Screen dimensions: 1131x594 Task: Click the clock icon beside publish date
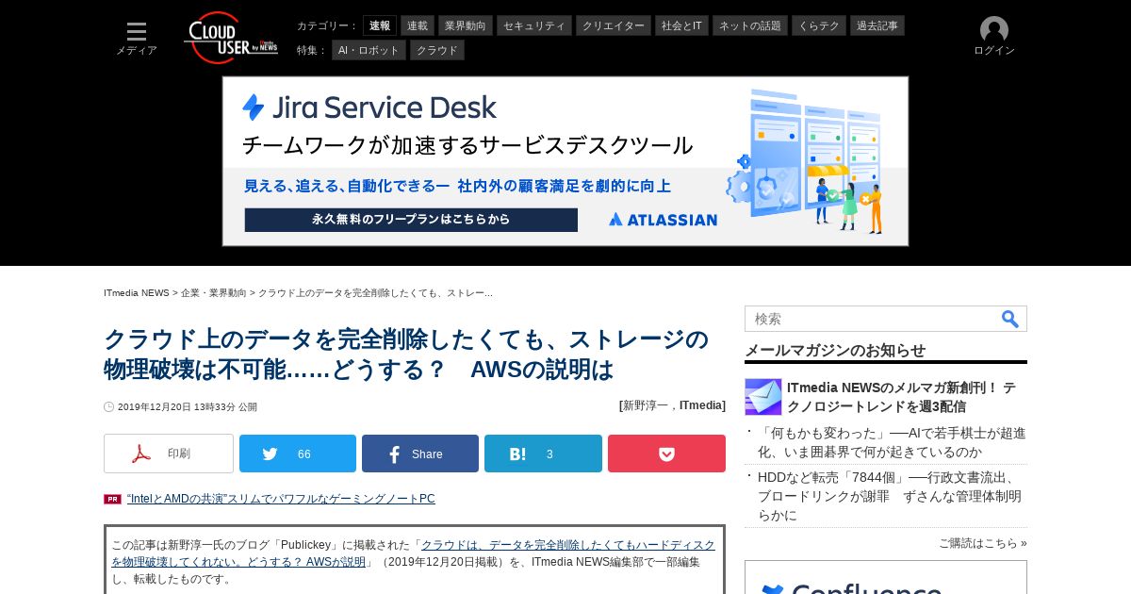click(108, 407)
